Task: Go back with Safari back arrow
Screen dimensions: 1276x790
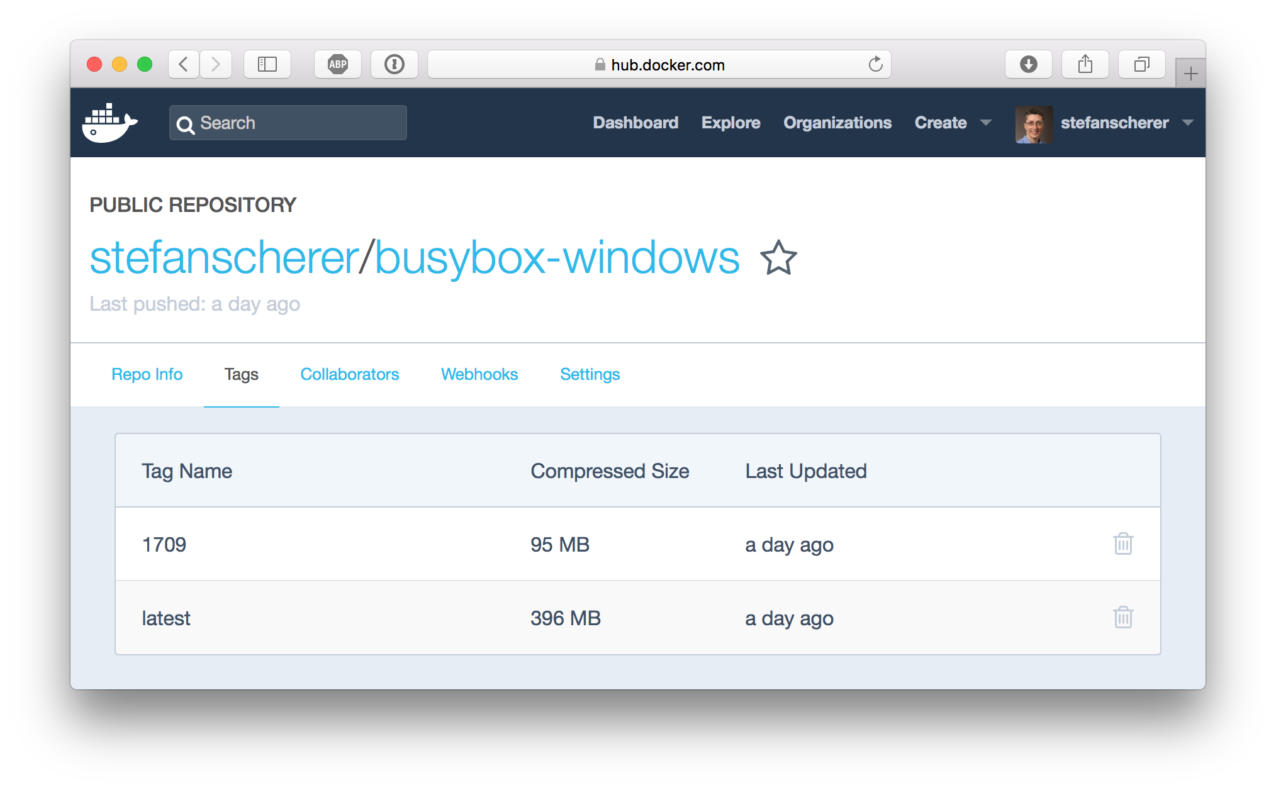Action: [x=184, y=64]
